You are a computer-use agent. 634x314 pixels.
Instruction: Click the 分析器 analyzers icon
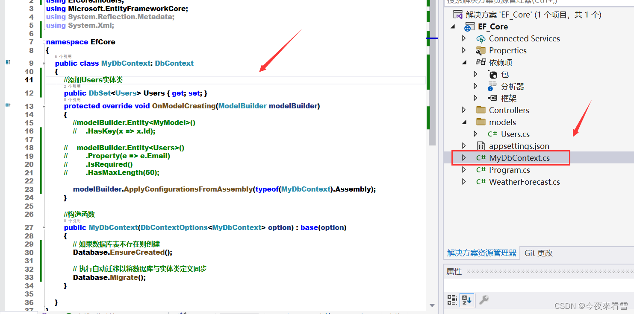click(x=492, y=86)
